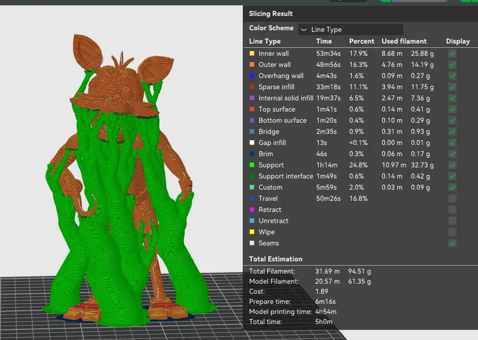Click the Used filament column header
Screen dimensions: 478x340
tap(404, 41)
